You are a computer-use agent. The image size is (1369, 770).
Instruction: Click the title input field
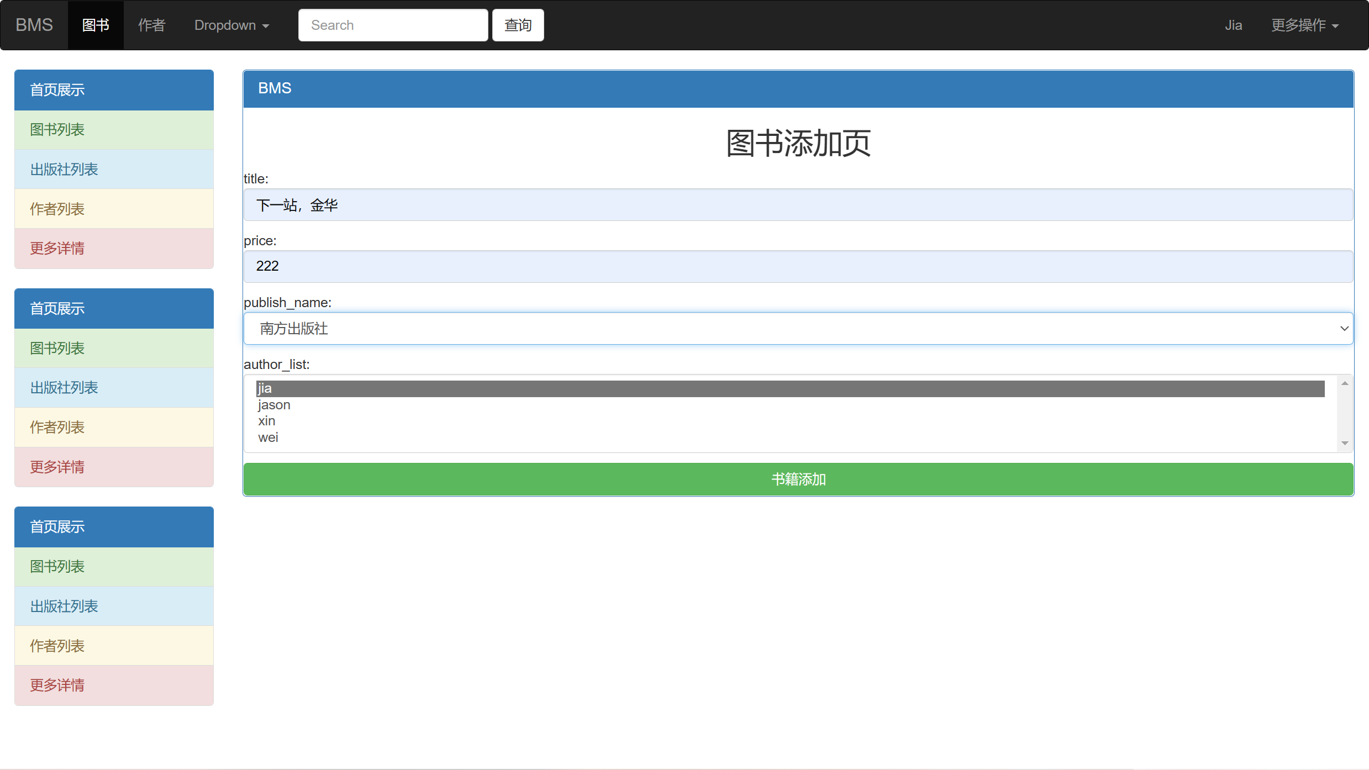(798, 205)
